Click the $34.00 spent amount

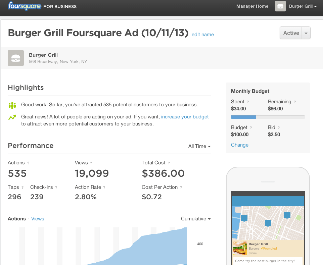(x=238, y=109)
